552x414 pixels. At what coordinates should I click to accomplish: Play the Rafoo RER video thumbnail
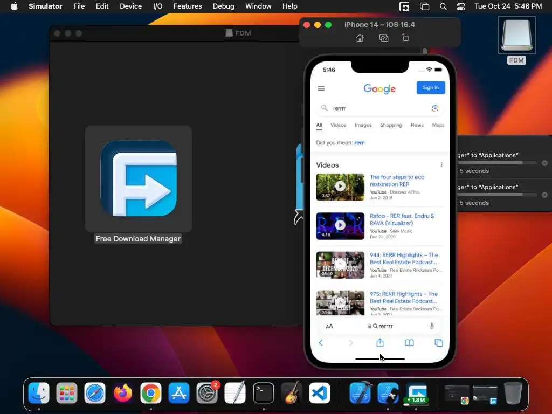pyautogui.click(x=340, y=226)
